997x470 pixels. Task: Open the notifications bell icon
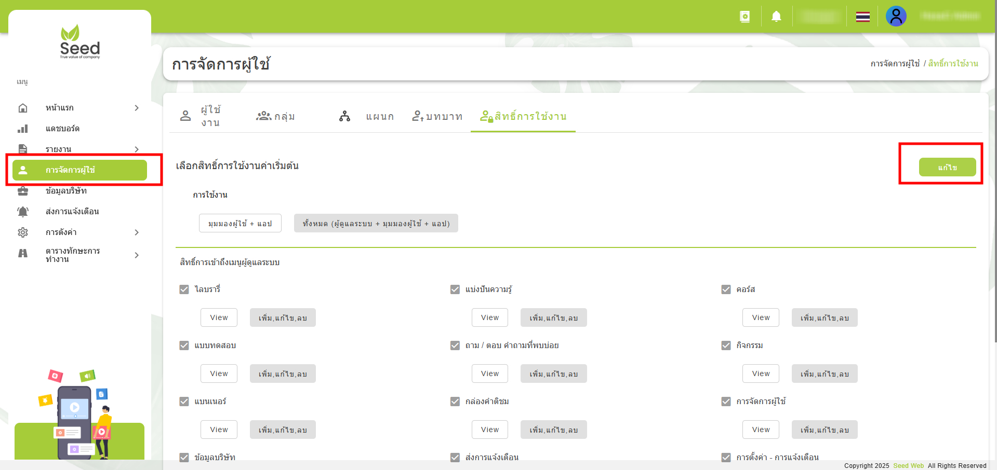(777, 16)
